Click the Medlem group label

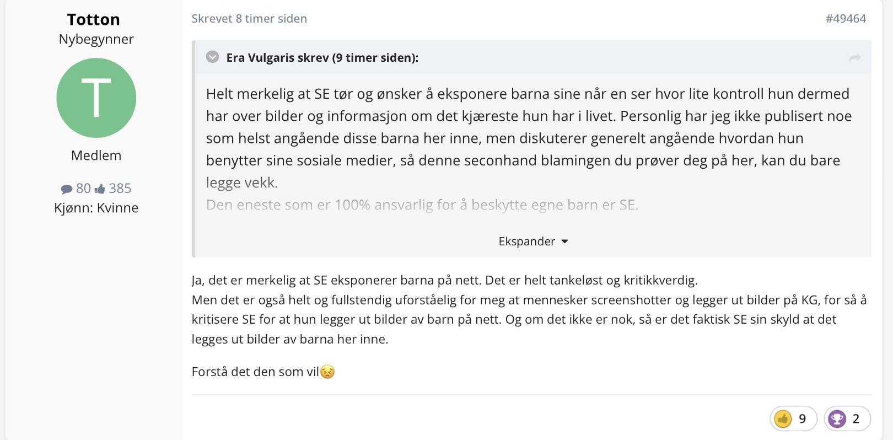point(96,155)
